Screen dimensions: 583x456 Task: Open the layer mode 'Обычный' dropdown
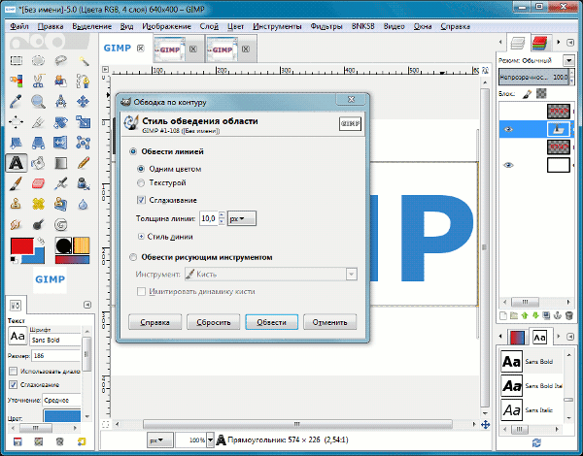pos(568,60)
